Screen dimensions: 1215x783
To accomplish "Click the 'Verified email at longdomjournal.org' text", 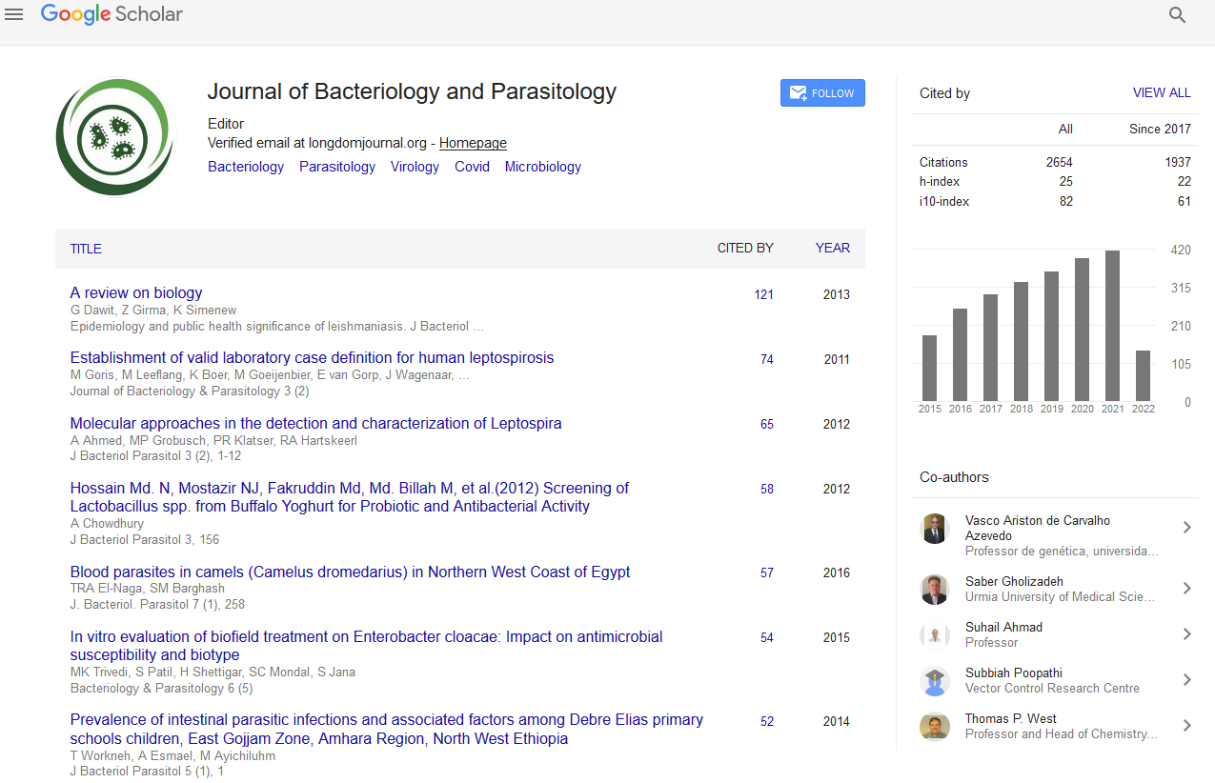I will (317, 143).
